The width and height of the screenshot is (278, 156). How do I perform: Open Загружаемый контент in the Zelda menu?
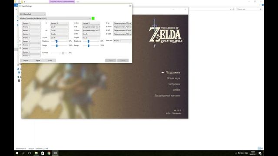tap(167, 95)
